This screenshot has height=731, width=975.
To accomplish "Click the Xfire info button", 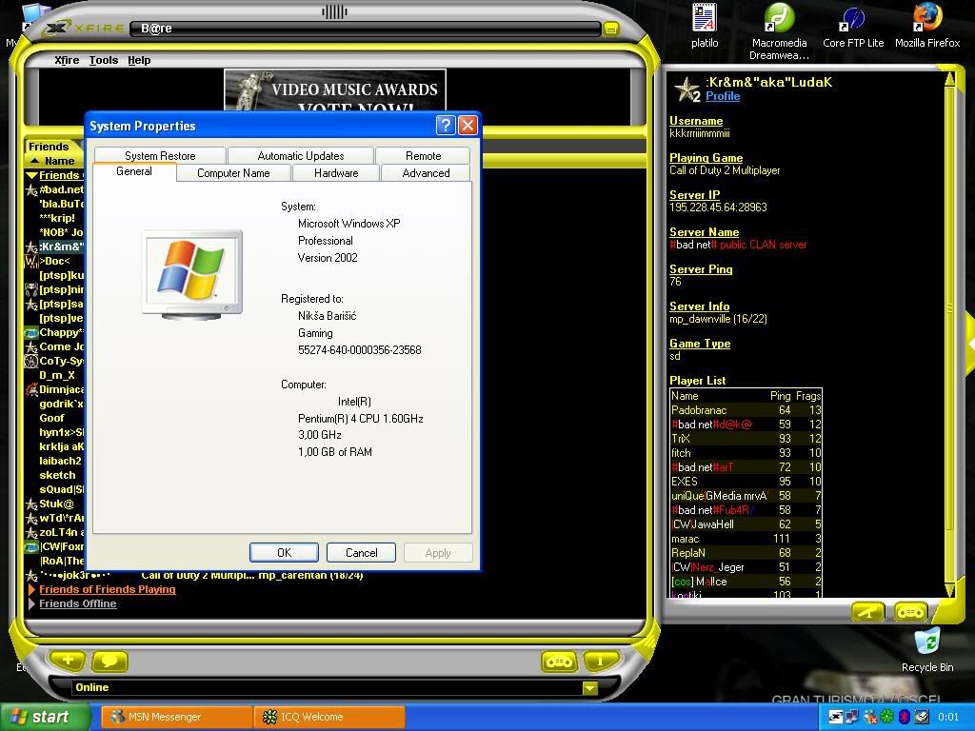I will click(601, 662).
